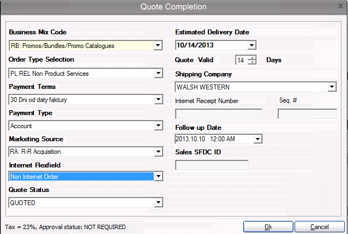Viewport: 348px width, 234px height.
Task: Open the Estimated Delivery Date calendar dropdown
Action: click(x=251, y=45)
